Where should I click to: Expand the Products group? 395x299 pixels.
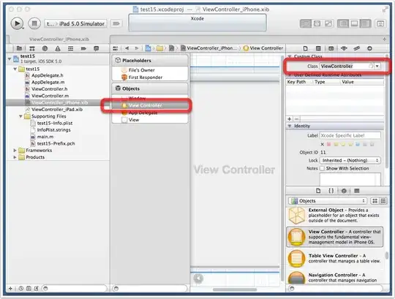[x=15, y=157]
